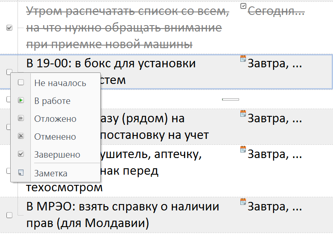Open the "Сегодня..." date of the completed task
Image resolution: width=333 pixels, height=236 pixels.
[x=276, y=12]
